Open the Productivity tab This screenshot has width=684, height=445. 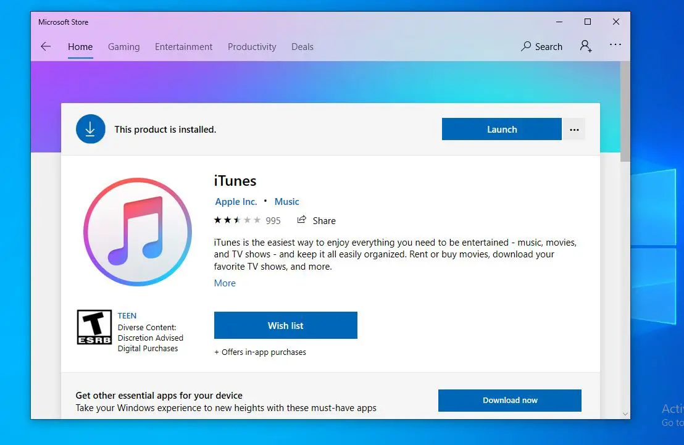tap(252, 47)
